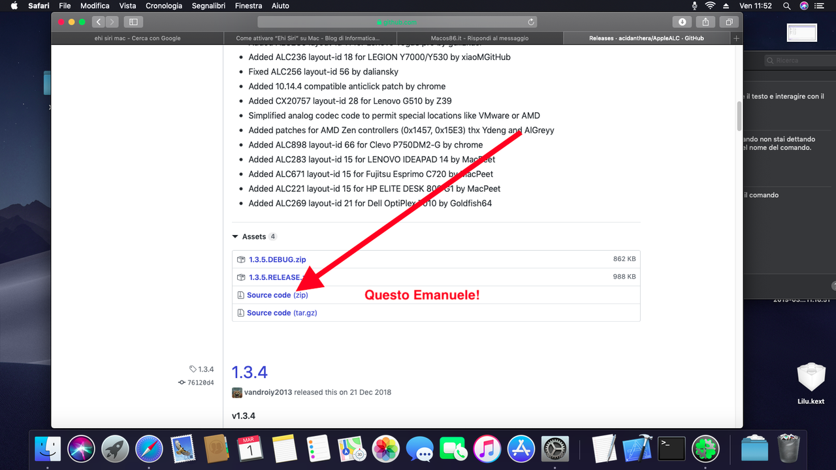
Task: Open the Vista menu
Action: click(127, 6)
